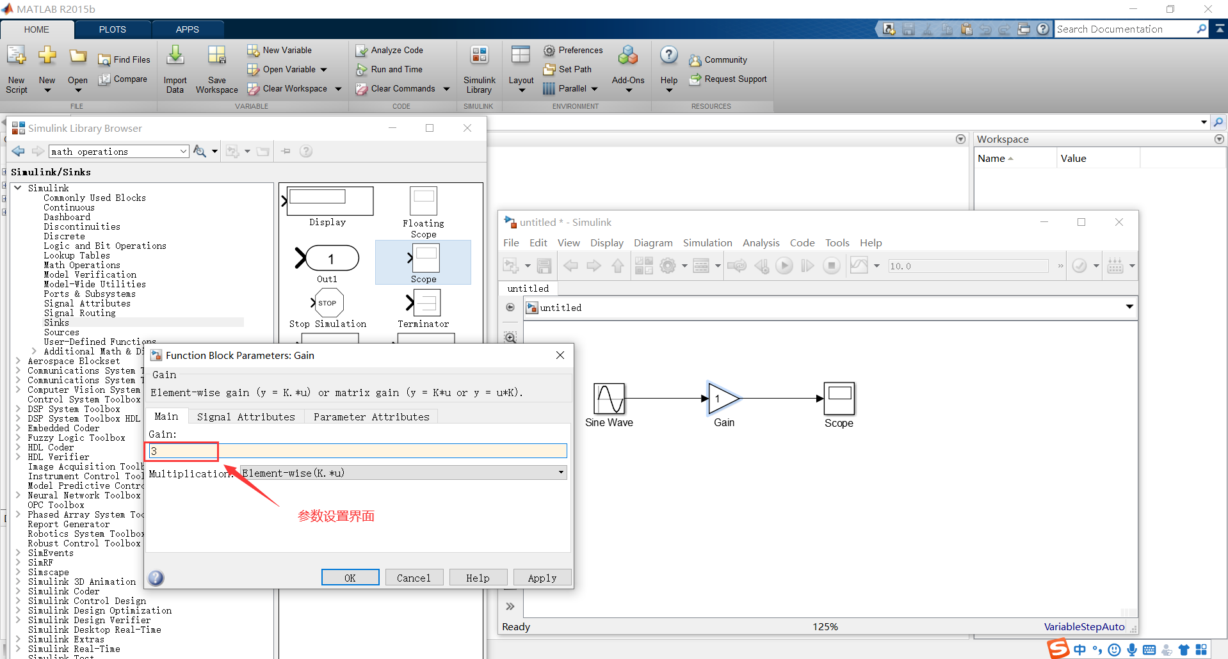Switch to the Signal Attributes tab
1228x659 pixels.
click(x=246, y=417)
